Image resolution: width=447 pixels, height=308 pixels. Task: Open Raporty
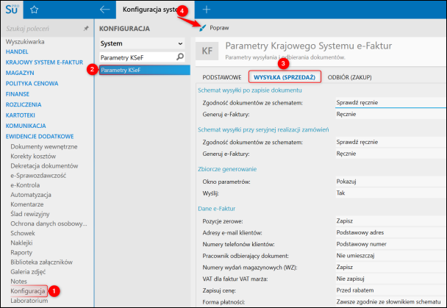point(21,253)
